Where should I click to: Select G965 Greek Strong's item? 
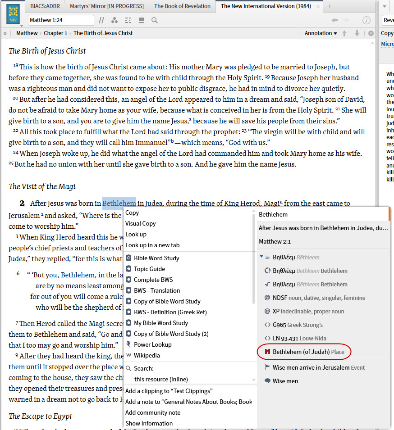tap(323, 325)
